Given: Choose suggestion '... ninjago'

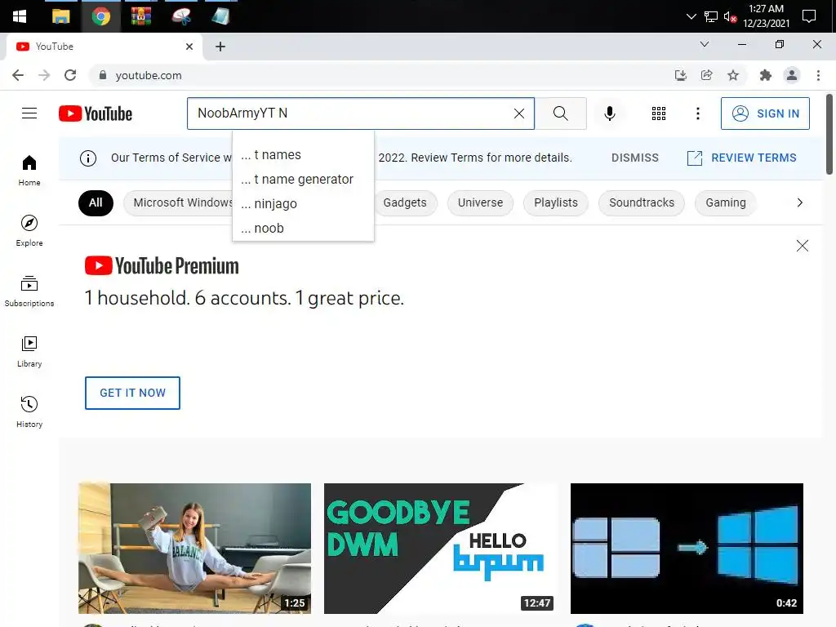Looking at the screenshot, I should pos(303,203).
